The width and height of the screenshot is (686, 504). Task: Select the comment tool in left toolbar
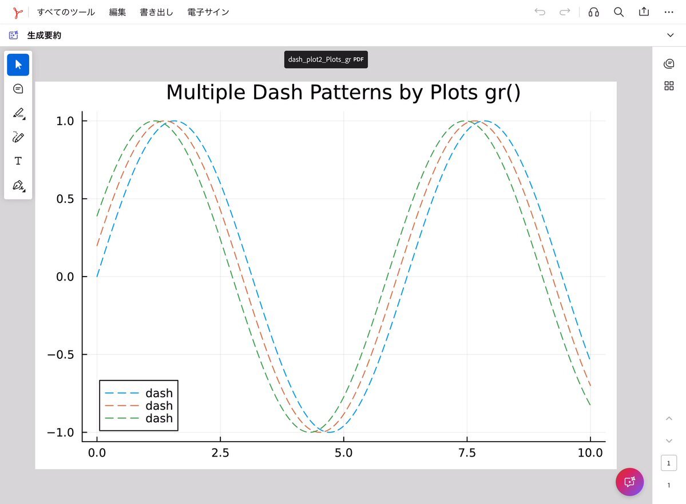[18, 89]
